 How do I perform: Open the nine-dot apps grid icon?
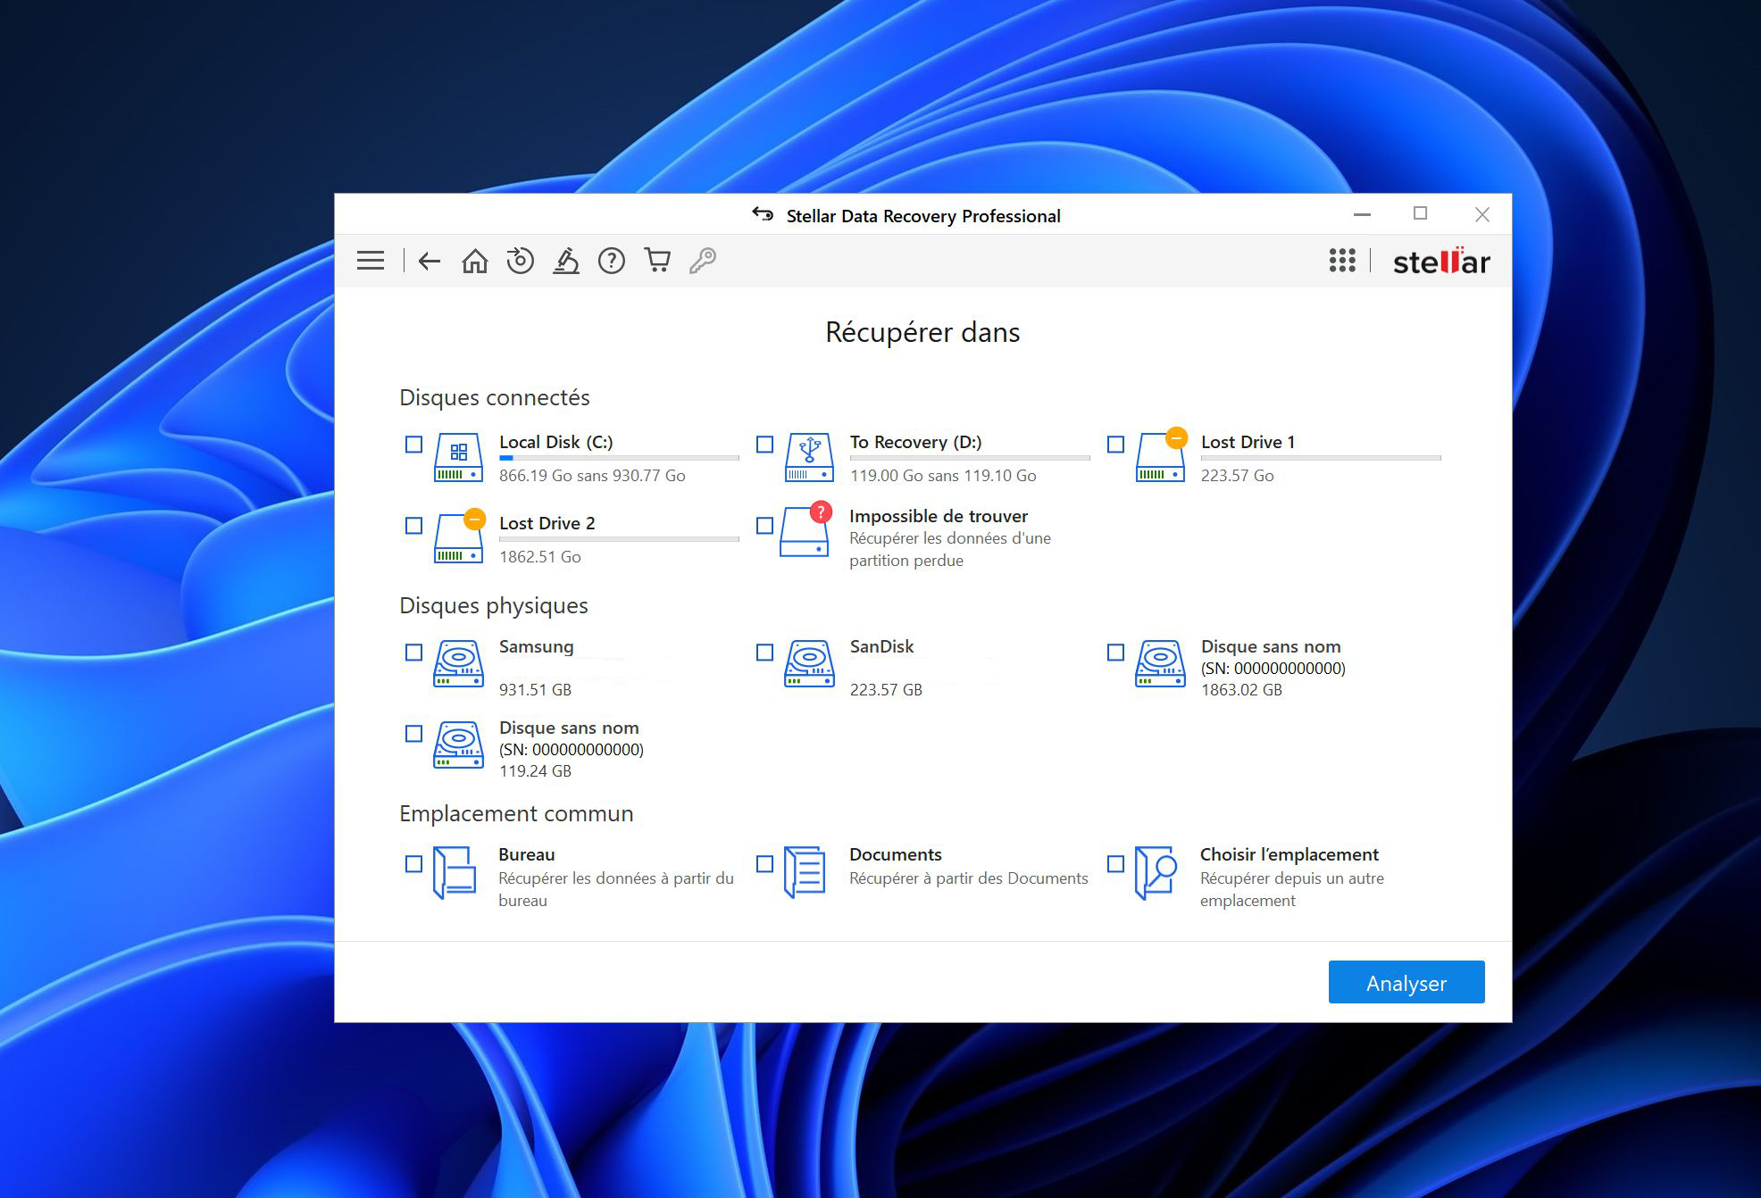(x=1341, y=261)
